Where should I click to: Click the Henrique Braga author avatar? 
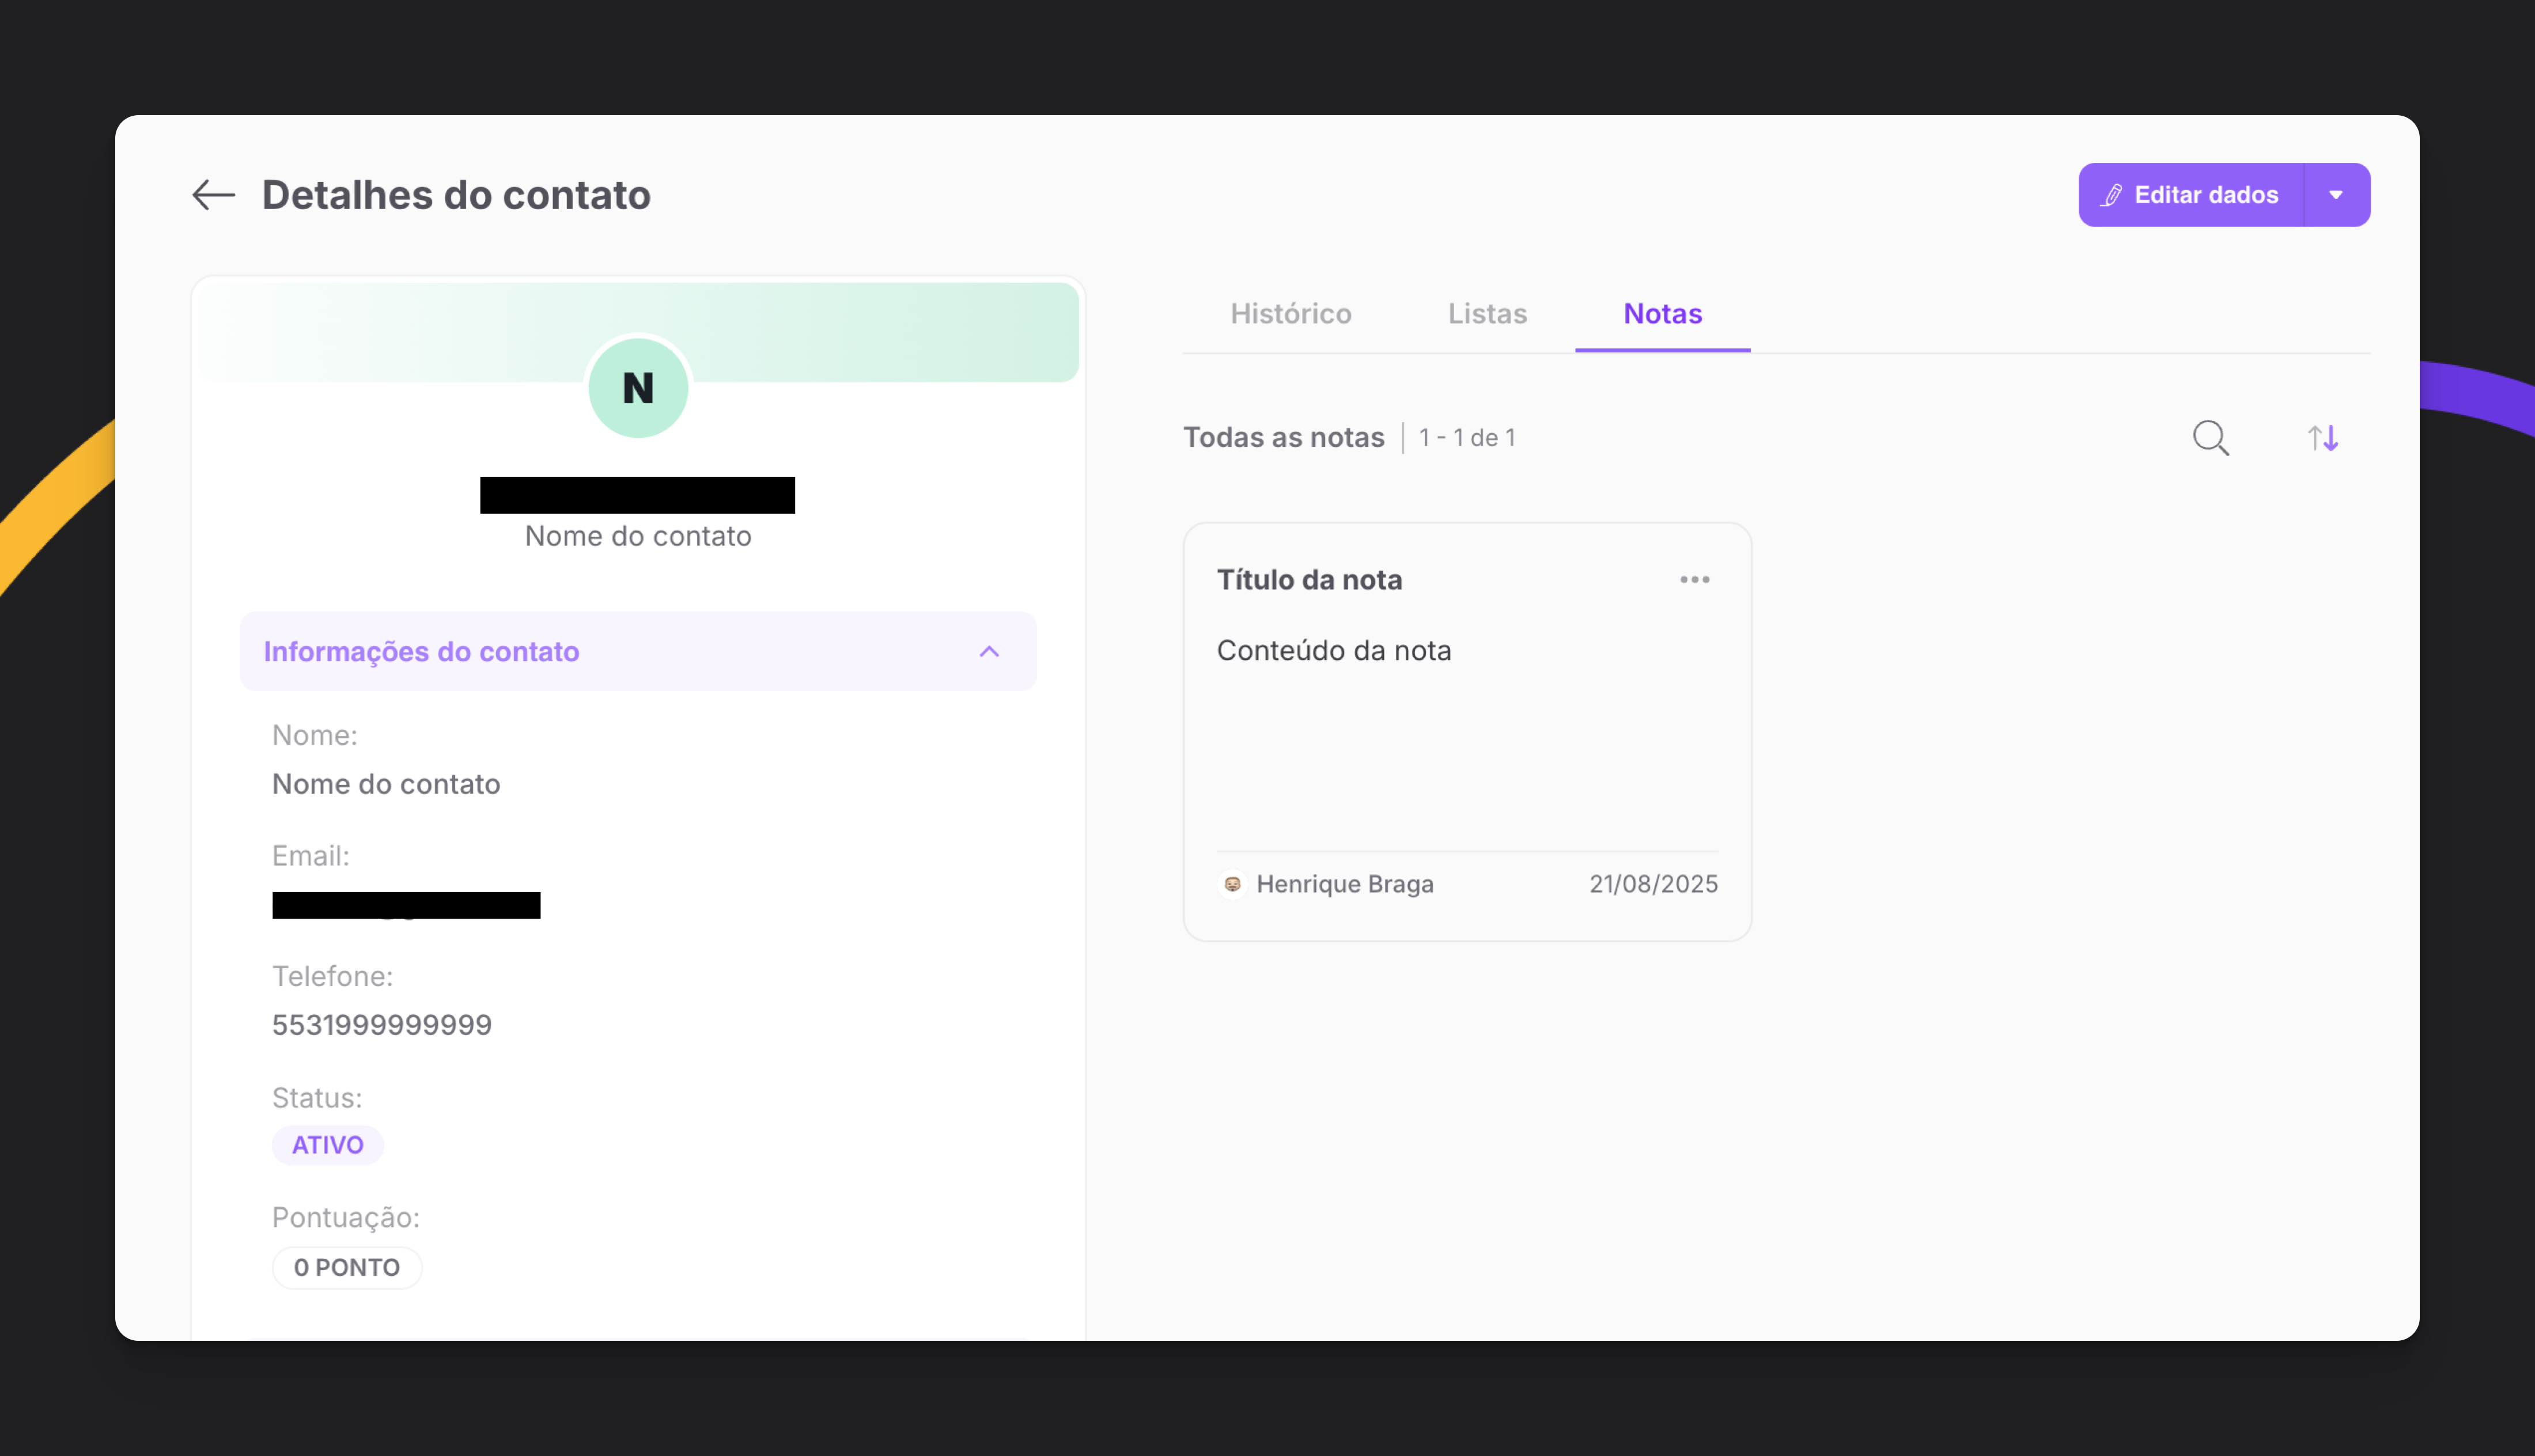1232,884
